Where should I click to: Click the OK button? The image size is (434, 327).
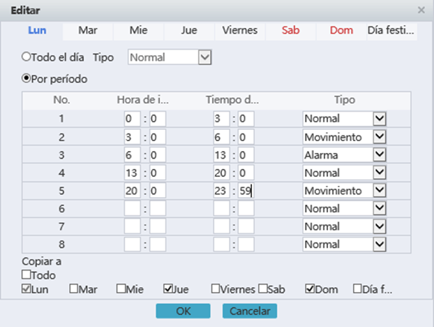pyautogui.click(x=183, y=311)
